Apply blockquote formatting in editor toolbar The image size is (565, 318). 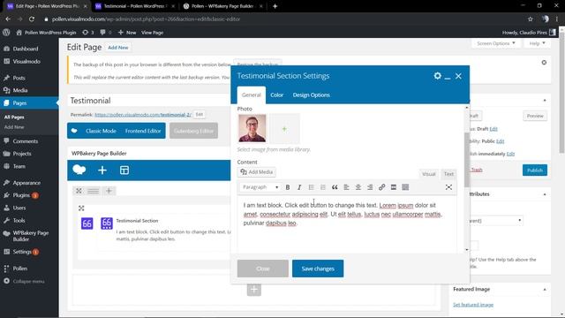(x=335, y=187)
